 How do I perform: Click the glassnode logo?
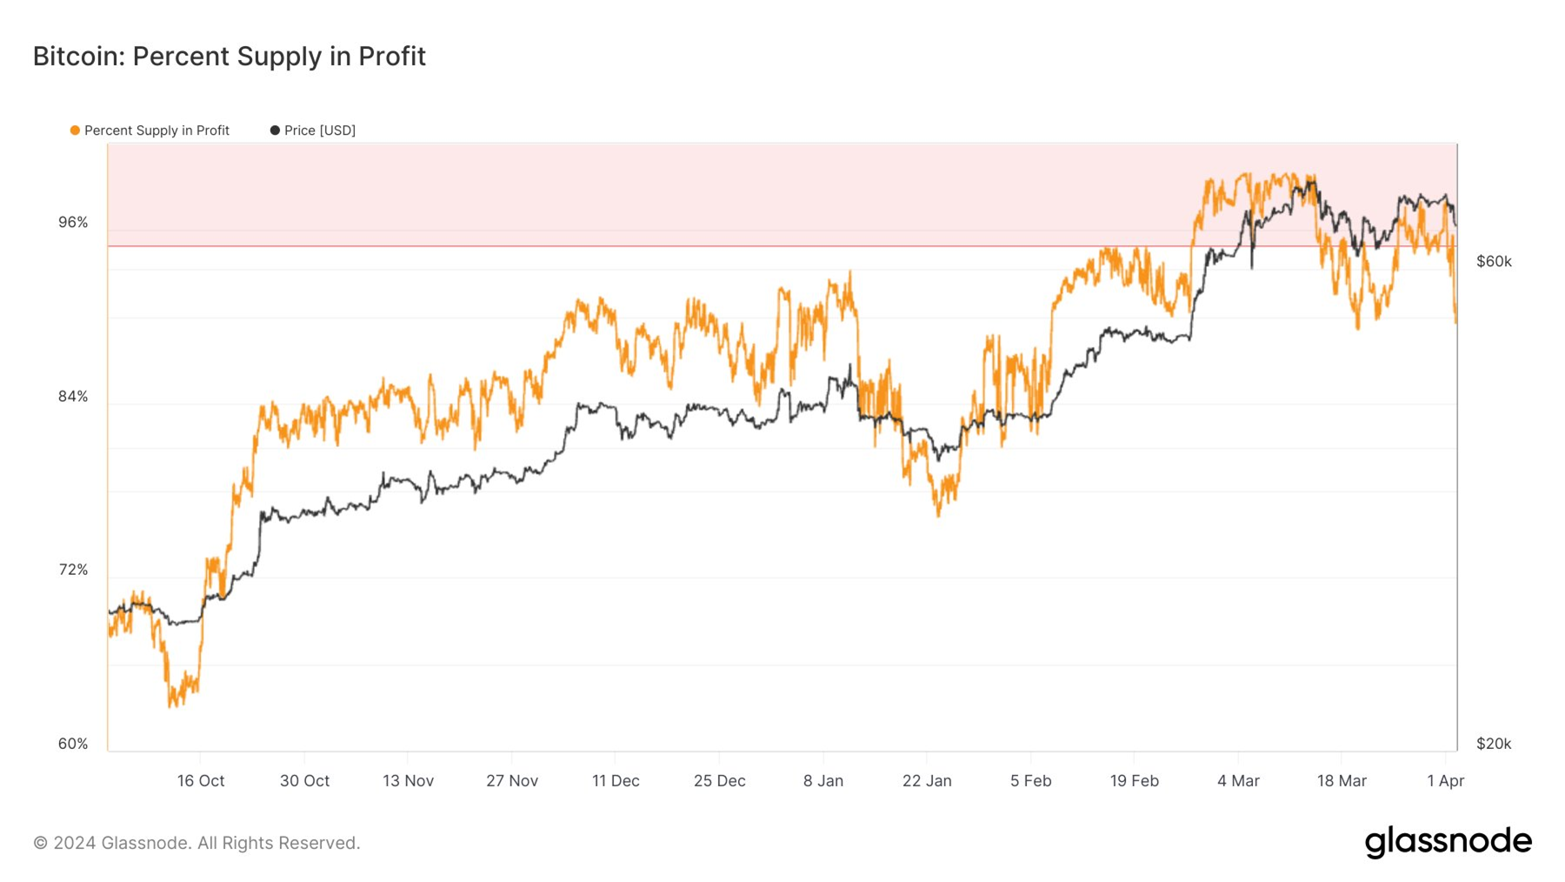[x=1448, y=842]
